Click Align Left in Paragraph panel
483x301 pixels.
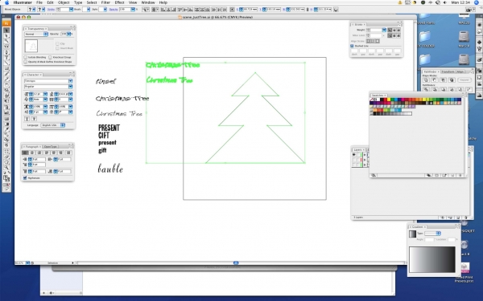click(x=25, y=153)
